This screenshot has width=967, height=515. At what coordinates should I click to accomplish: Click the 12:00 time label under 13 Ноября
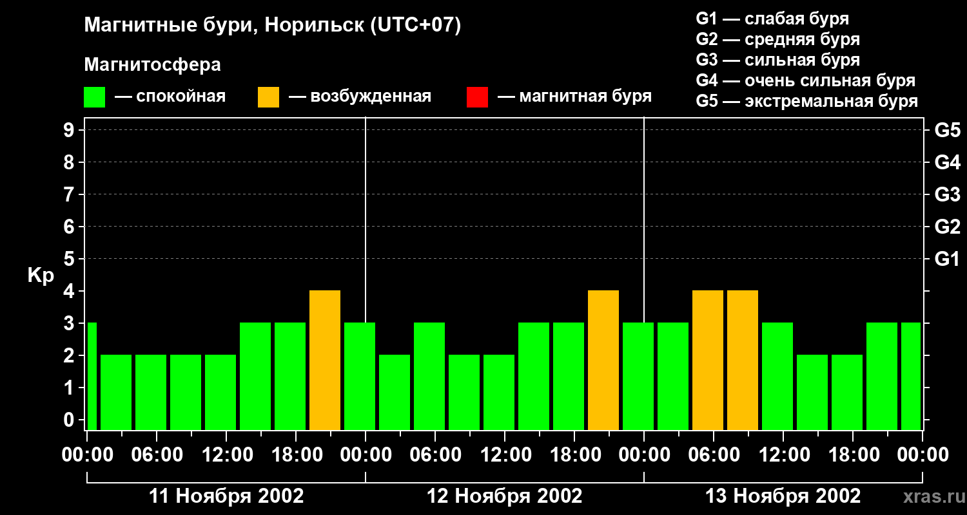783,454
